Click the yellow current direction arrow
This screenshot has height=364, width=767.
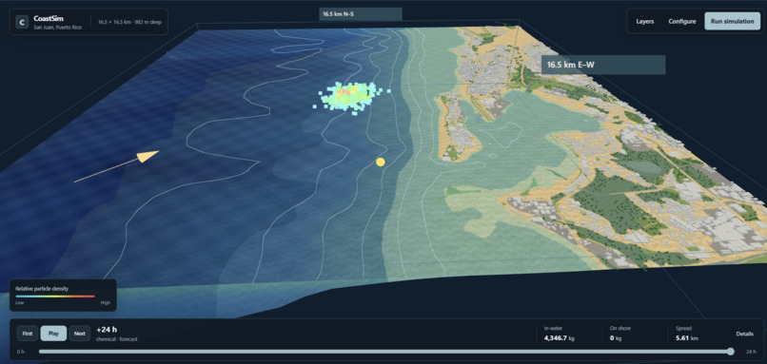coord(116,166)
